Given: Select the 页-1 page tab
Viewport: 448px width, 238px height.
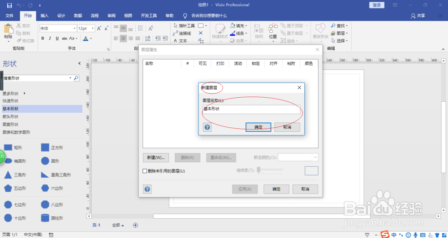Looking at the screenshot, I should (x=96, y=225).
